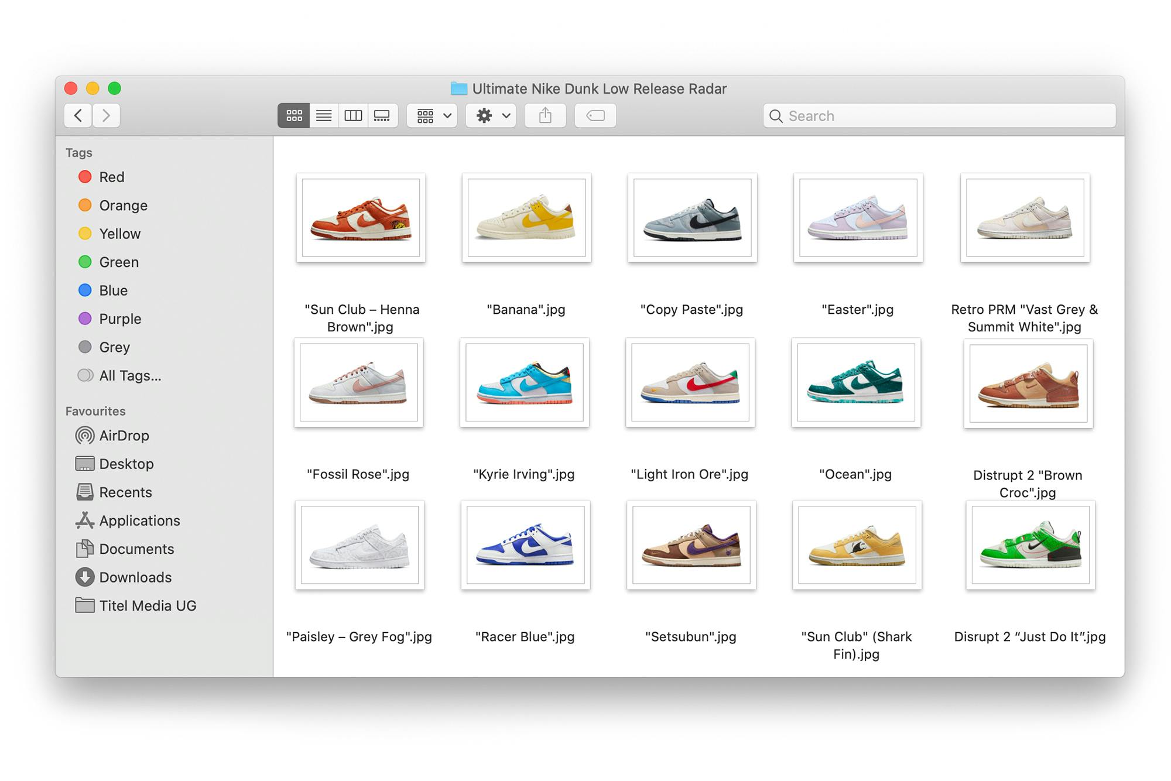Select icon view mode button
The image size is (1171, 781).
(x=294, y=116)
